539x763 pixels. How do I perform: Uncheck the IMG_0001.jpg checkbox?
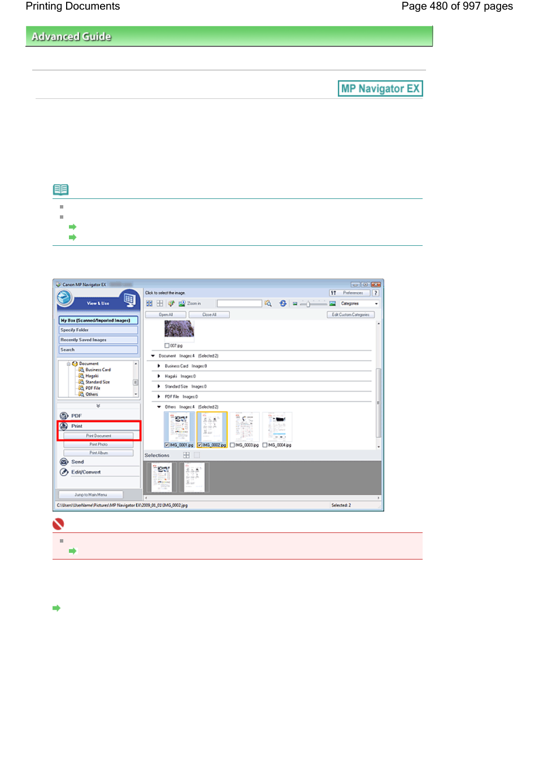coord(167,445)
